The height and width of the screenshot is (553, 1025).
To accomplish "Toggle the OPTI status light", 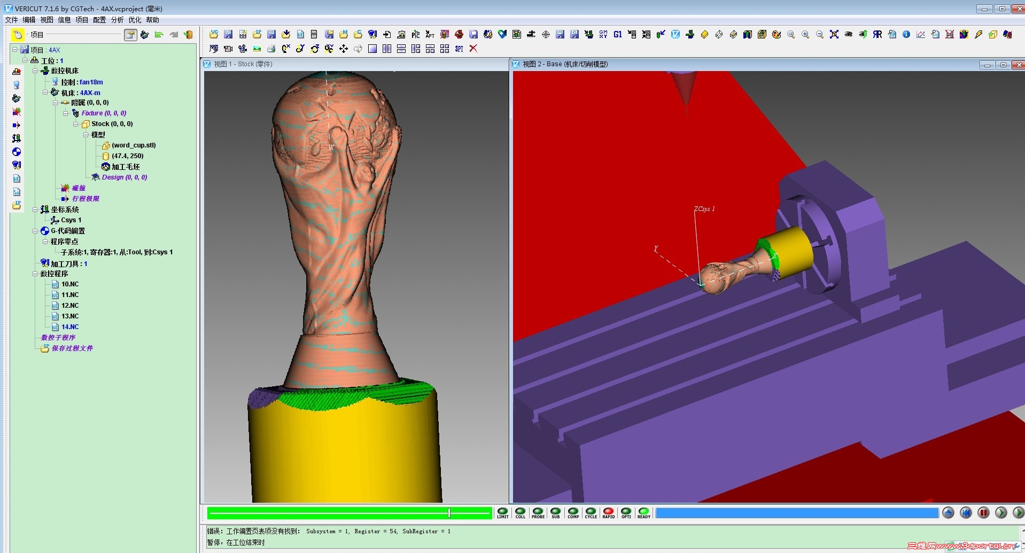I will (626, 513).
